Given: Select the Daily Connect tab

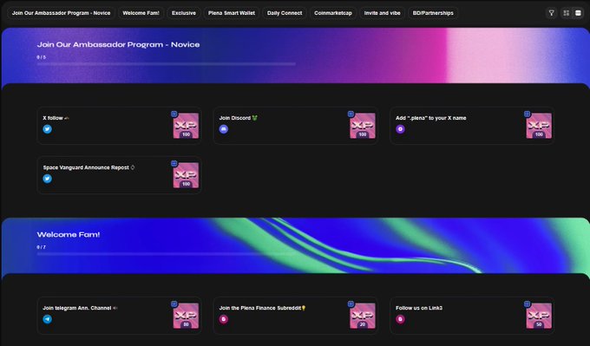Looking at the screenshot, I should 285,13.
